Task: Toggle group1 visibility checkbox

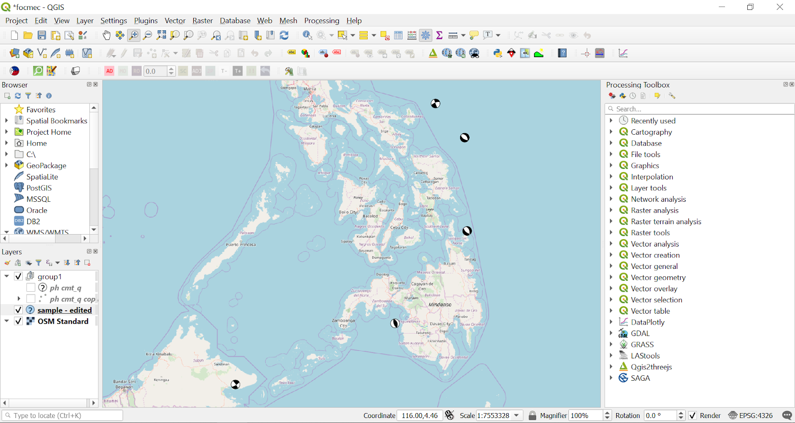Action: pyautogui.click(x=18, y=276)
